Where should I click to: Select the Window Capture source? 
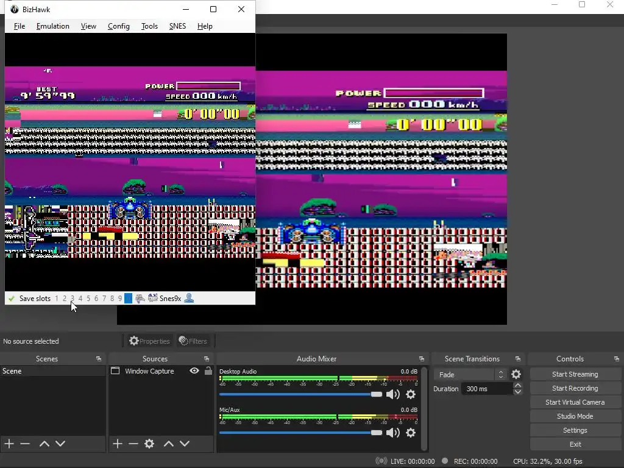(150, 371)
